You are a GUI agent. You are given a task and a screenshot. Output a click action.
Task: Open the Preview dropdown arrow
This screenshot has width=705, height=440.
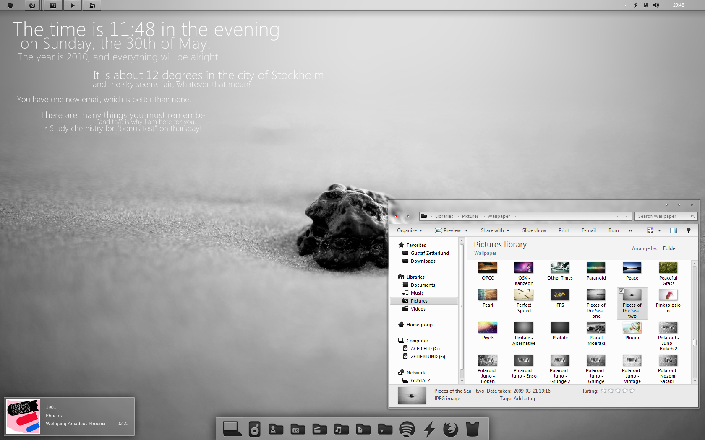pyautogui.click(x=466, y=231)
